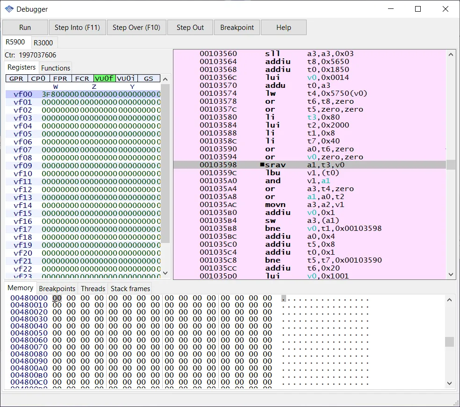Click the Run button
The image size is (460, 407).
pyautogui.click(x=25, y=28)
